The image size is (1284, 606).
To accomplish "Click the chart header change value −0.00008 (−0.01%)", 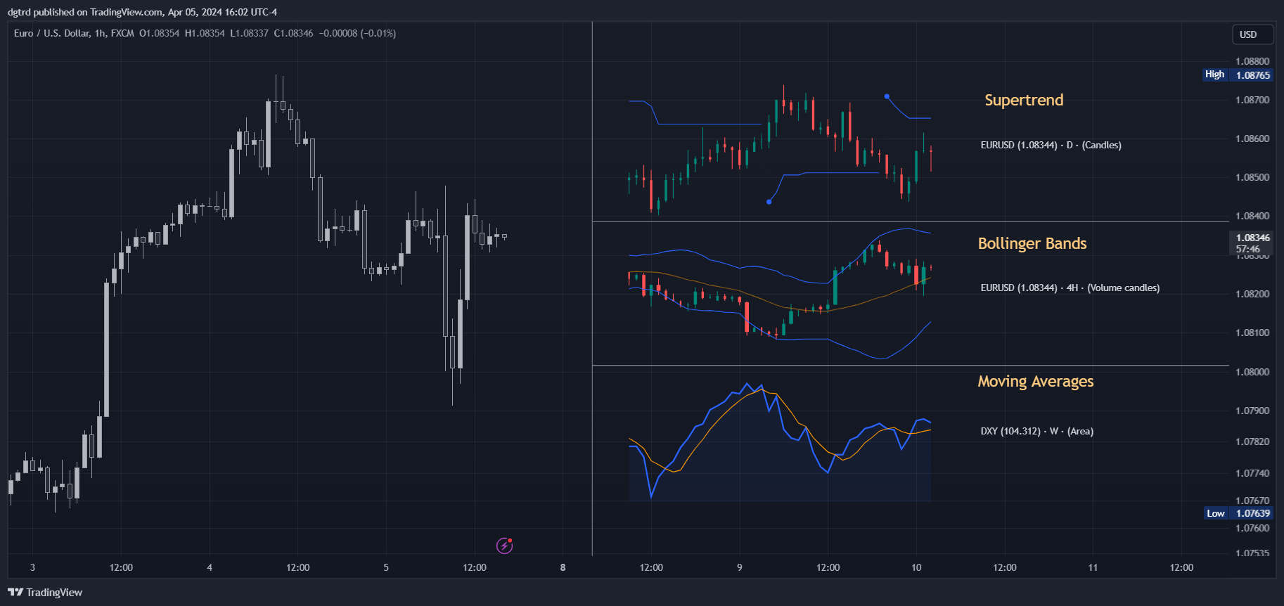I will pyautogui.click(x=357, y=33).
